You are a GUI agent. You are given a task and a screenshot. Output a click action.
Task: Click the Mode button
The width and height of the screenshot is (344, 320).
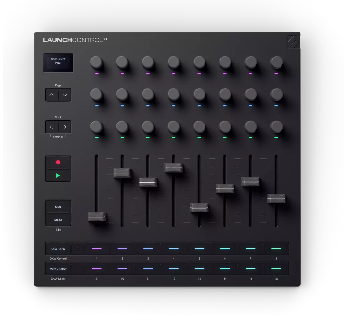[58, 220]
